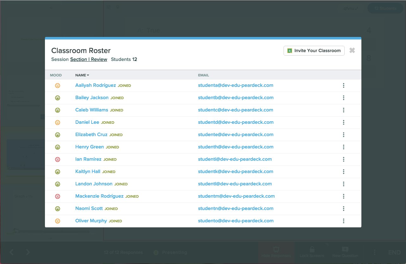This screenshot has width=406, height=264.
Task: Click email studento@dev-edu-peardeck.com
Action: pyautogui.click(x=236, y=221)
